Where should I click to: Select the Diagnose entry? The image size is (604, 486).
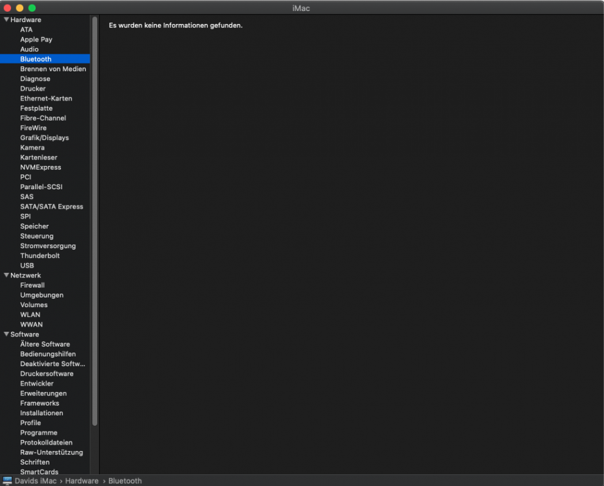pos(35,78)
